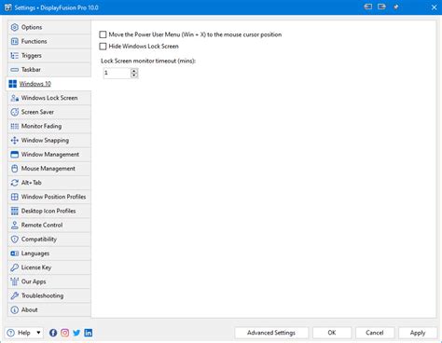Open the Languages tab label

[35, 254]
